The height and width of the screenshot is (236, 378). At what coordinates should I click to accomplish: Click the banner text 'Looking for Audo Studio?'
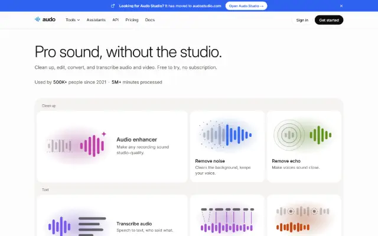[x=142, y=6]
